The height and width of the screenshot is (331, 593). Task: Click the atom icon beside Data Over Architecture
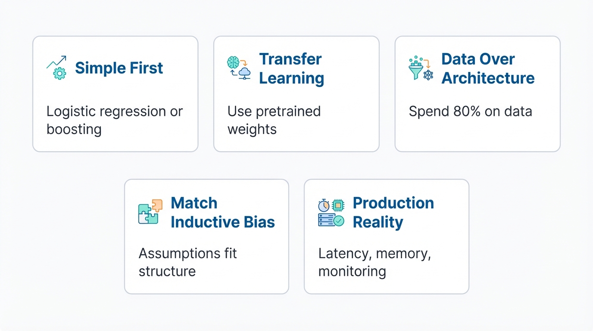pyautogui.click(x=428, y=75)
